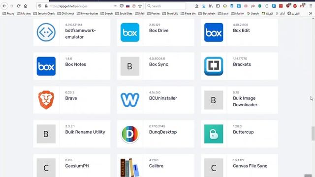Open the Local bookmarks folder
Viewport: 315px width, 177px height.
coord(223,13)
